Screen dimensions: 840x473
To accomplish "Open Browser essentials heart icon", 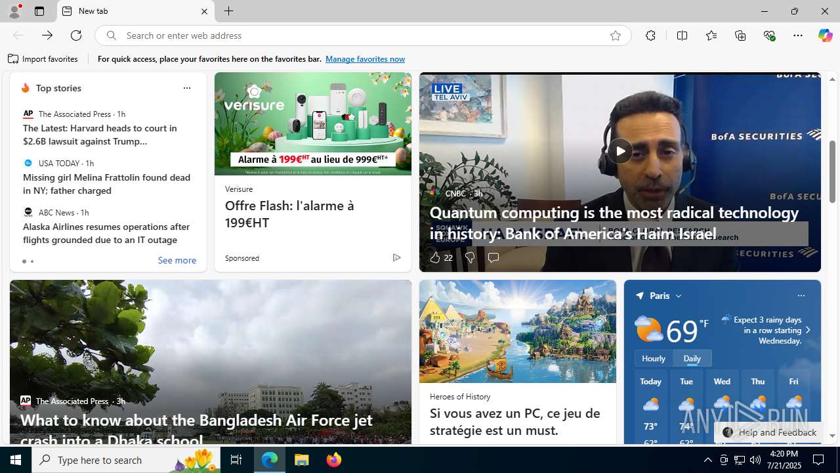I will [x=769, y=35].
